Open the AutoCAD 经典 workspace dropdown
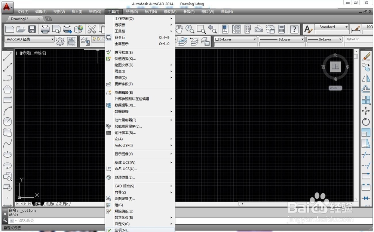The width and height of the screenshot is (374, 232). 29,39
